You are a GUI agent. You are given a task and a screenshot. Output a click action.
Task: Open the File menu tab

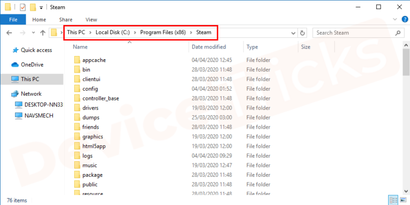tap(13, 20)
